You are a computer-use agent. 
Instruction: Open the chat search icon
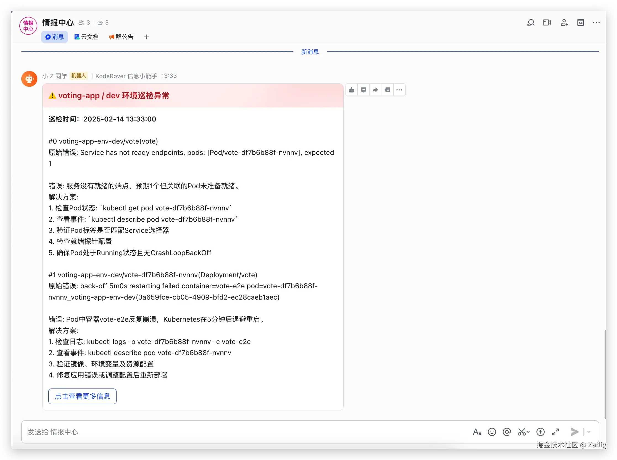coord(531,23)
